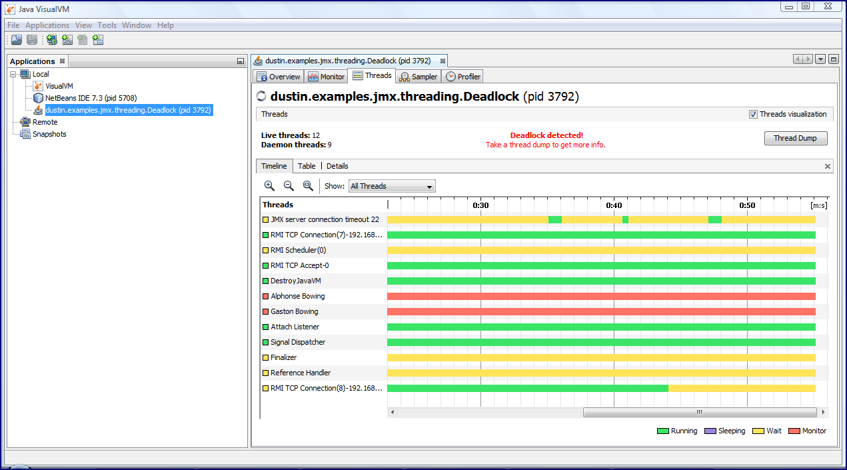This screenshot has width=847, height=470.
Task: Switch to the Overview tab
Action: [x=278, y=77]
